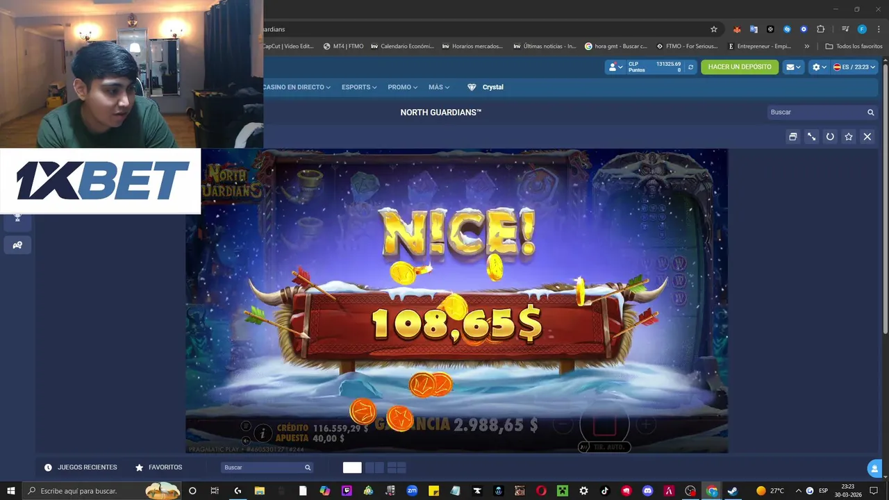Open the slot game hamburger menu
This screenshot has height=500, width=889.
click(x=246, y=426)
